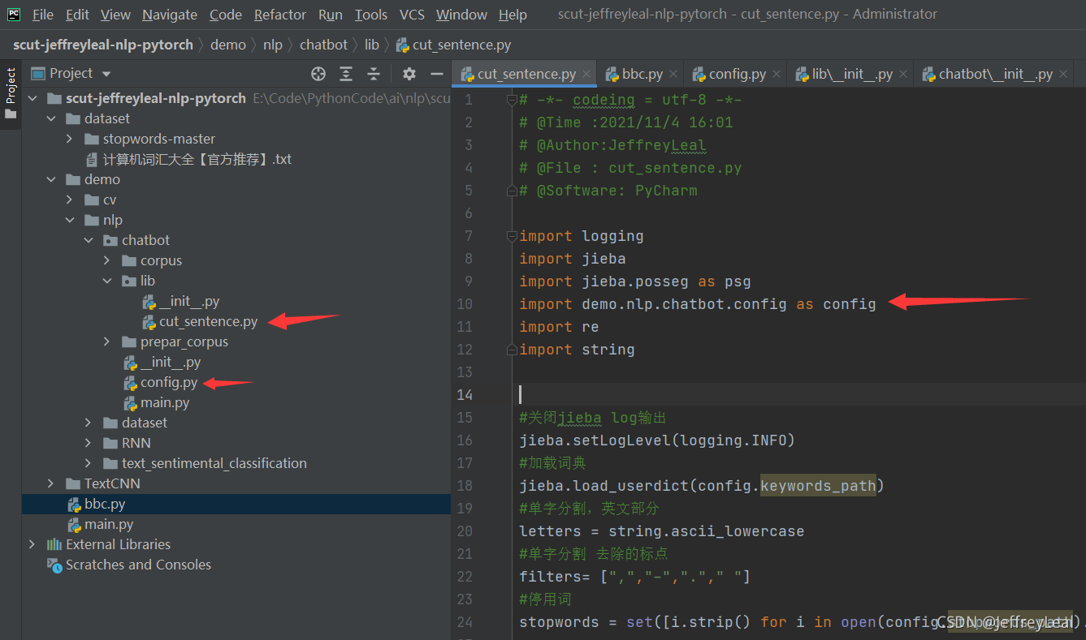Click project root breadcrumb scut-jeffreyleal-nlp-pytorch

tap(103, 45)
